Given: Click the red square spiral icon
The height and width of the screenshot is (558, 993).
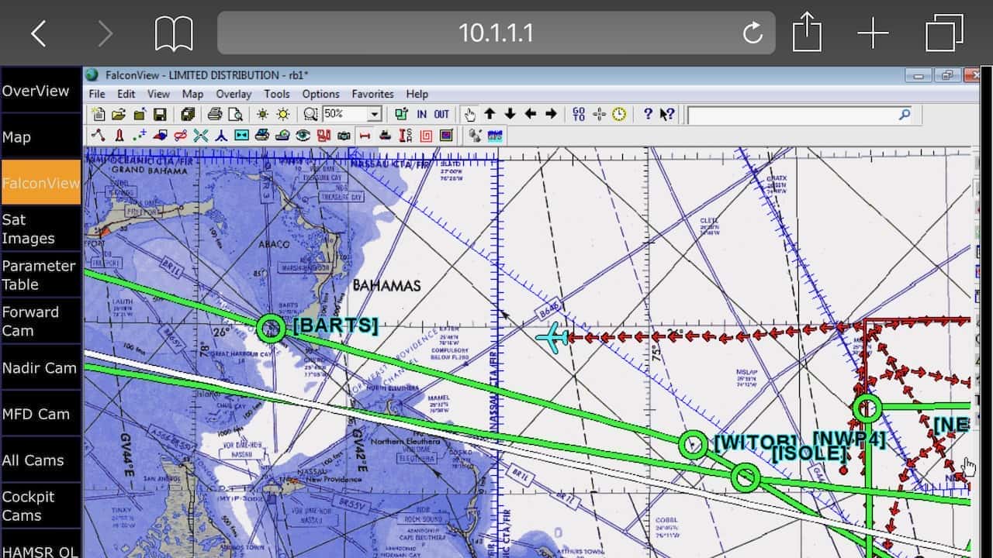Looking at the screenshot, I should click(426, 136).
